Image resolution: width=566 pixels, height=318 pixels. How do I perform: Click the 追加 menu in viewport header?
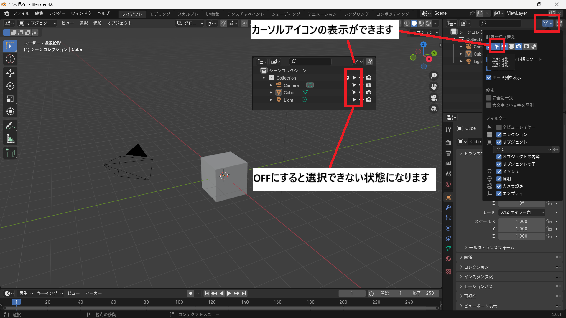coord(97,23)
